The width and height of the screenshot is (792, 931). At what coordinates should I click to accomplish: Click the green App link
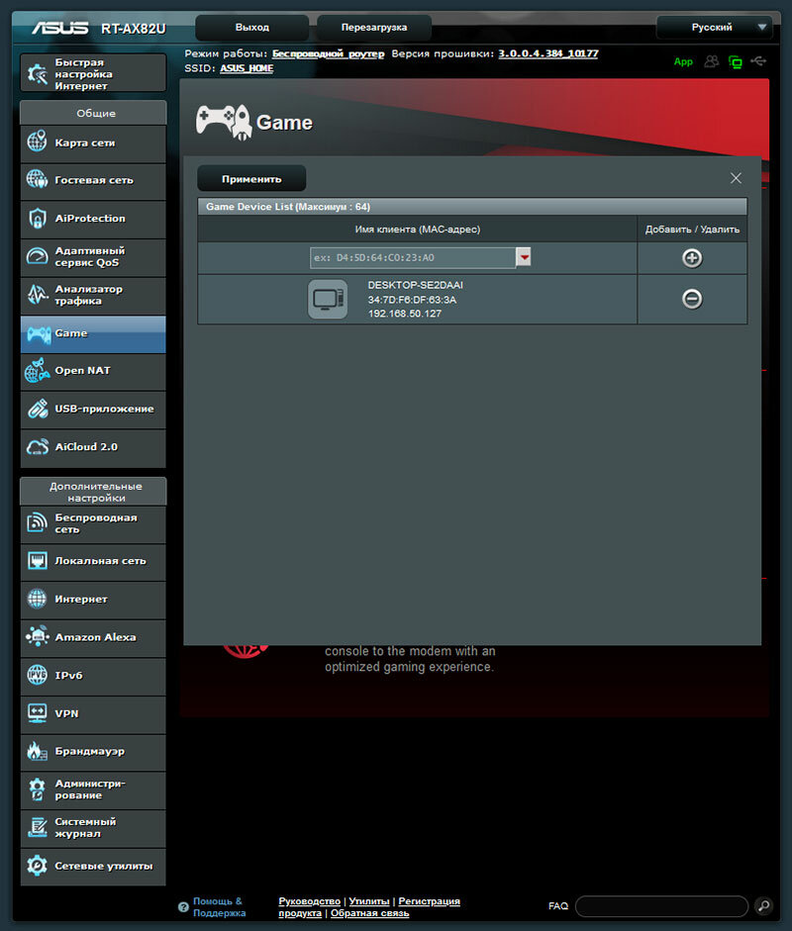pos(683,61)
